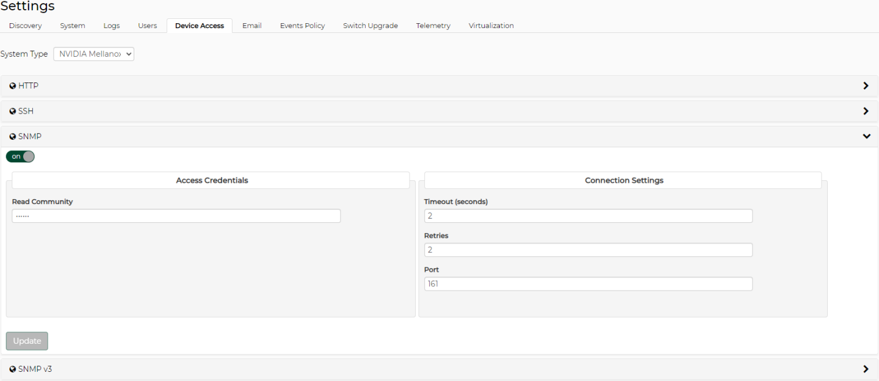The image size is (879, 381).
Task: Open the System Type dropdown
Action: tap(94, 54)
